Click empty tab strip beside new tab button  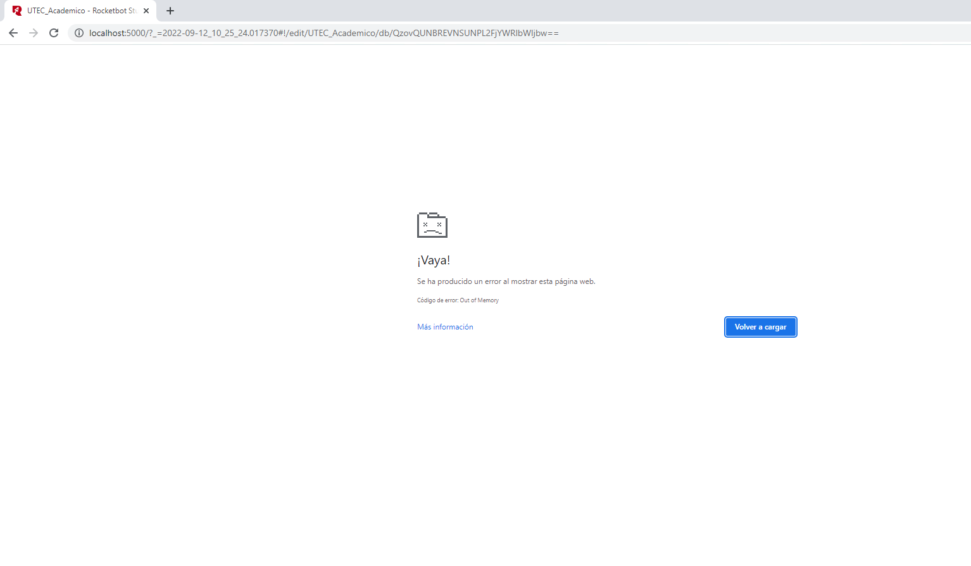click(506, 11)
